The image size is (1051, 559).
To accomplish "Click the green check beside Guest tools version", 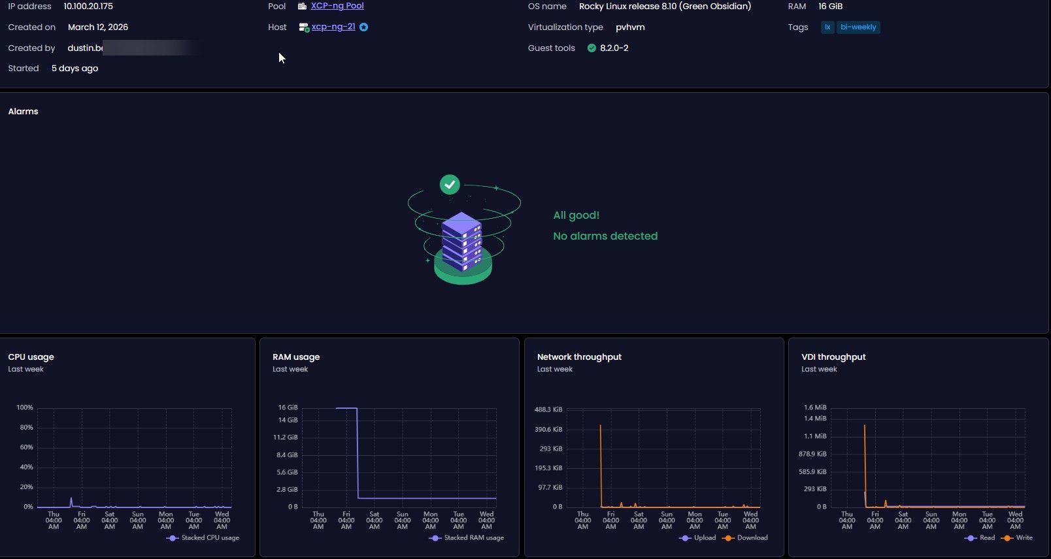I will [592, 48].
